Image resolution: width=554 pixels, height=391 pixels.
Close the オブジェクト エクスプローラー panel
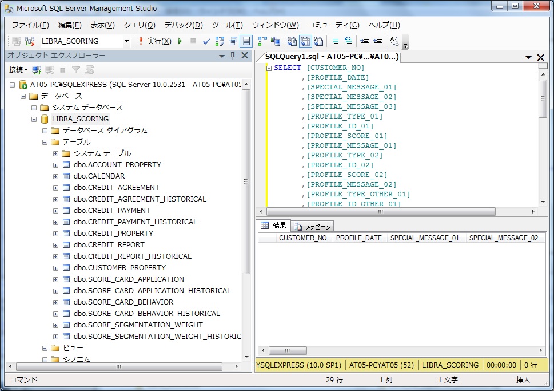tap(245, 55)
